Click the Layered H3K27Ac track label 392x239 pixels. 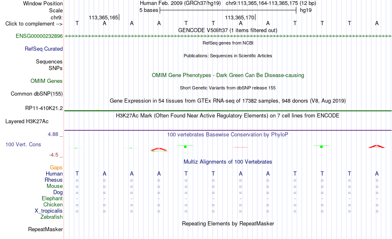coord(27,122)
